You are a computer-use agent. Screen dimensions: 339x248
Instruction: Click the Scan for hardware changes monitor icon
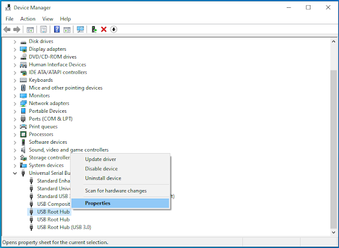pyautogui.click(x=80, y=30)
